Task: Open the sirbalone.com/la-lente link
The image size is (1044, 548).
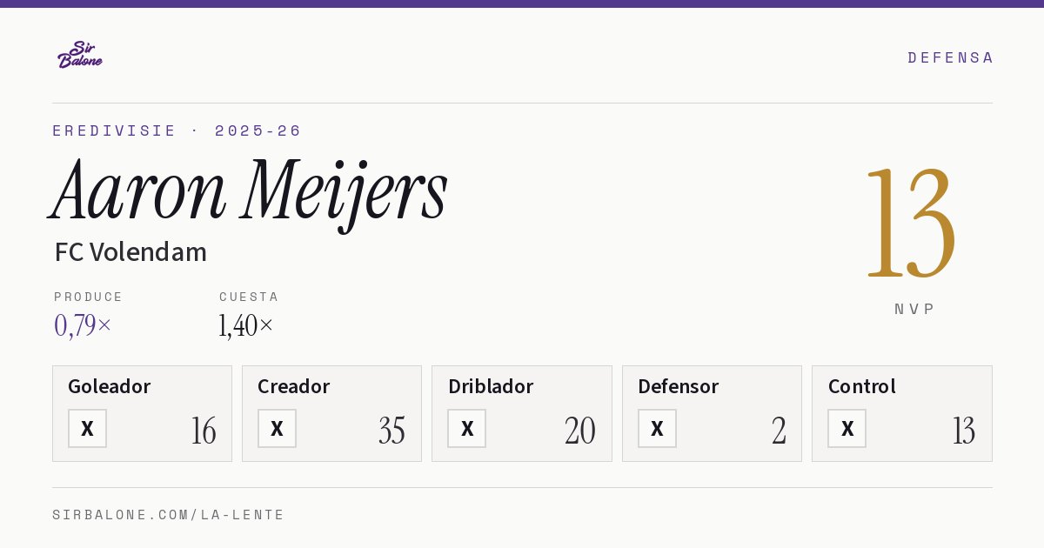Action: pyautogui.click(x=169, y=515)
